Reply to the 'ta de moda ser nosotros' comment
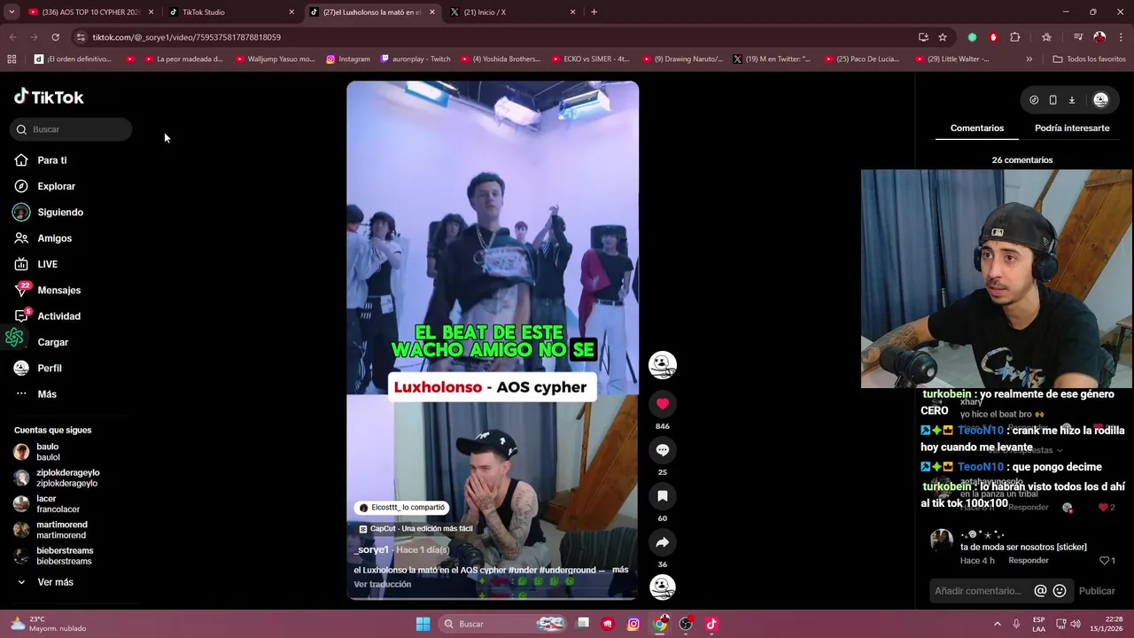 point(1029,561)
